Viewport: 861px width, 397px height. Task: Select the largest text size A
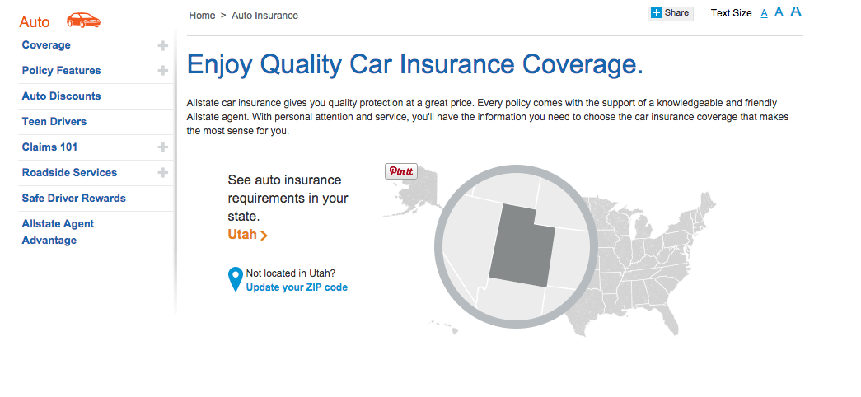click(796, 11)
